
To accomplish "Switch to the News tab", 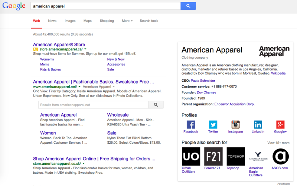I will click(52, 21).
